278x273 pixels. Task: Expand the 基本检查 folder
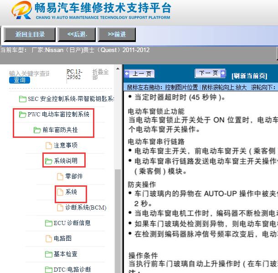(66, 254)
